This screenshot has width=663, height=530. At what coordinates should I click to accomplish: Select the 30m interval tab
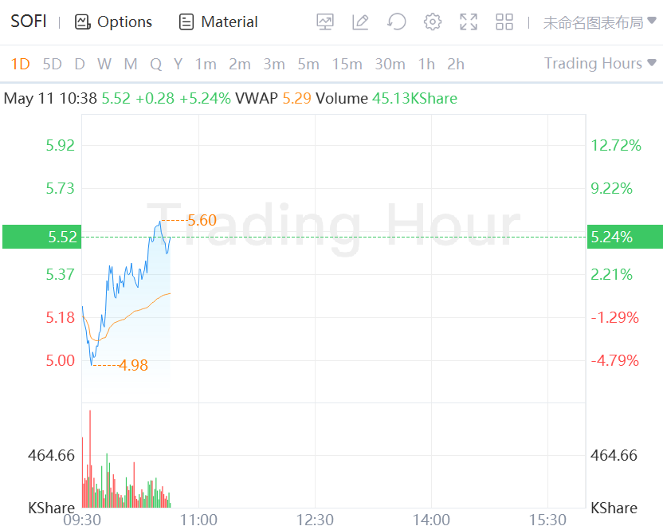pos(390,64)
